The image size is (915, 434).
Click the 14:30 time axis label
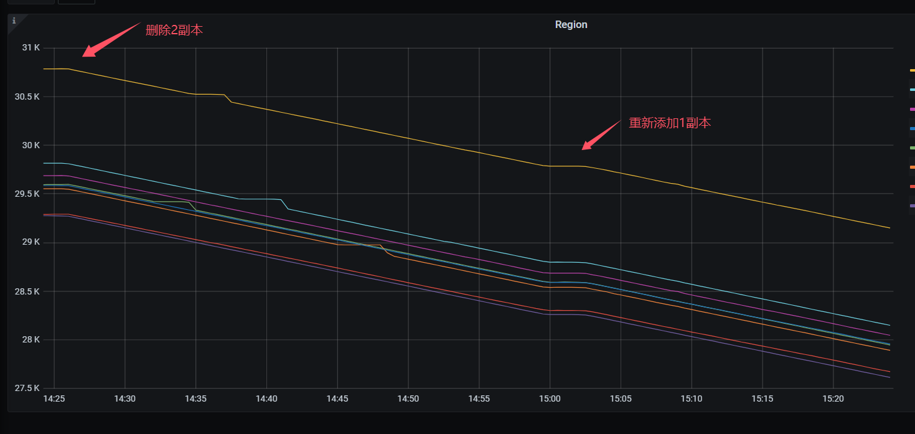point(125,399)
